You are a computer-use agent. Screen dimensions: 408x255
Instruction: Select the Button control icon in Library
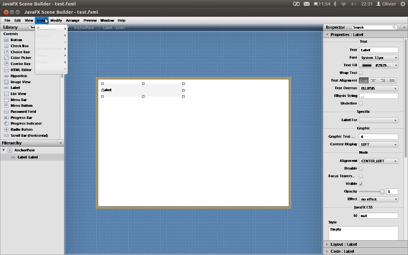pos(6,40)
